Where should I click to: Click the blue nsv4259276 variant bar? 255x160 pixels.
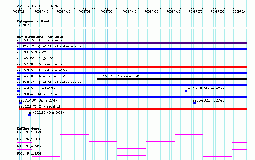tap(132, 49)
